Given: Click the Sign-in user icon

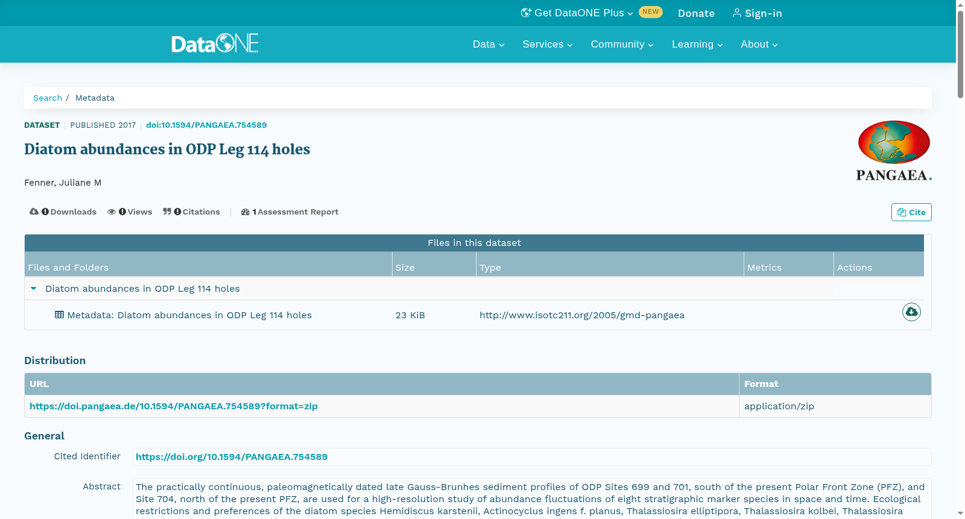Looking at the screenshot, I should pyautogui.click(x=736, y=13).
